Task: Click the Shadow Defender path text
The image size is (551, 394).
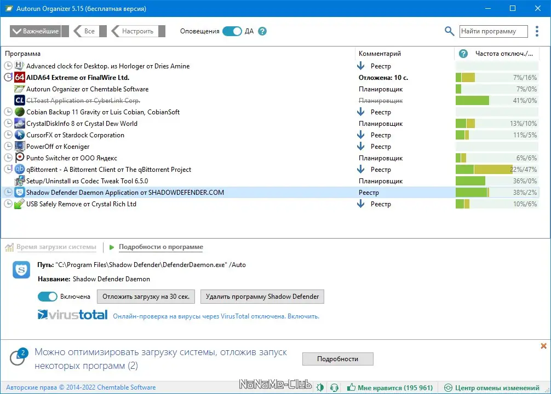Action: click(x=151, y=265)
